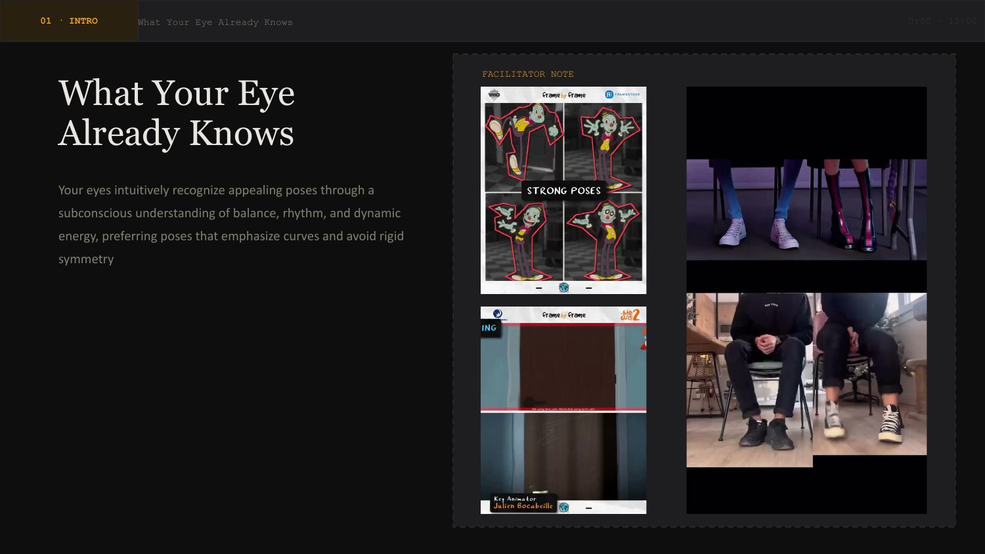Click the "Key Animator Julien Bocabeille" credit
The width and height of the screenshot is (985, 554).
[523, 503]
